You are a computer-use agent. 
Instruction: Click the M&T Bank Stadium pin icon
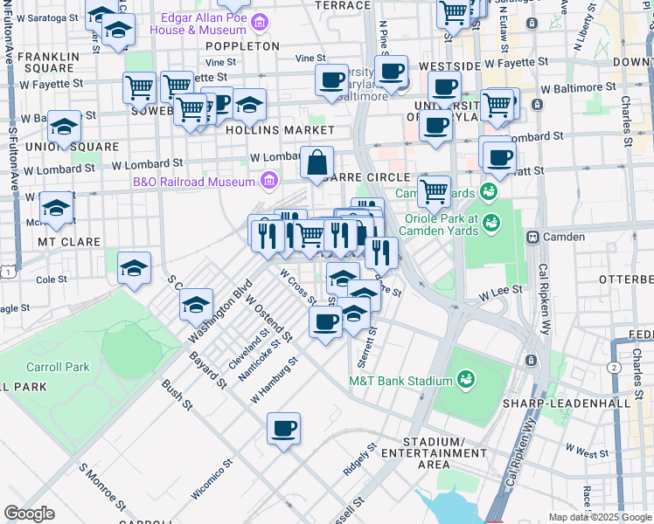[x=466, y=380]
